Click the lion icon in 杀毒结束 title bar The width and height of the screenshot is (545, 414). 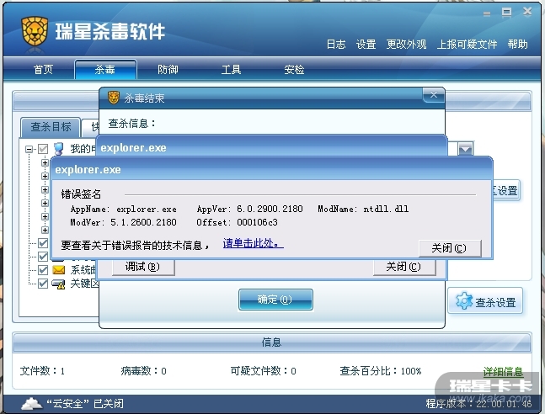[114, 98]
